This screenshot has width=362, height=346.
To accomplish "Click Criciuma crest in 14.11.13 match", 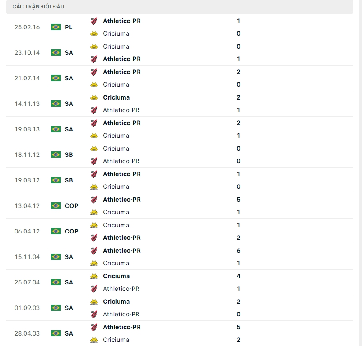I will (94, 97).
